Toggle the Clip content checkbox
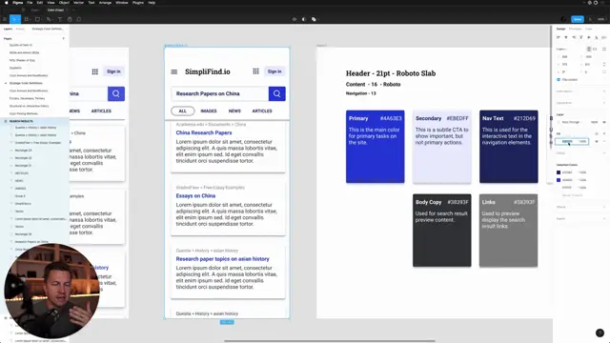The width and height of the screenshot is (610, 343). [x=559, y=80]
